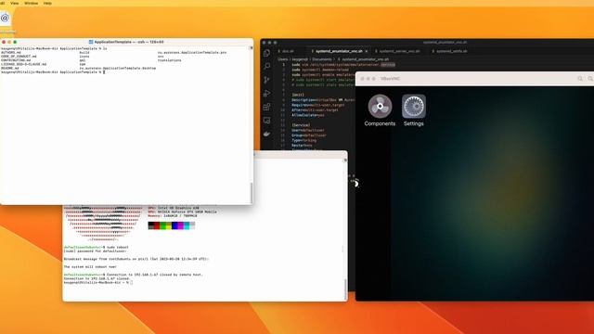Open Remote Explorer in VS Code sidebar
The height and width of the screenshot is (334, 594).
tap(266, 121)
